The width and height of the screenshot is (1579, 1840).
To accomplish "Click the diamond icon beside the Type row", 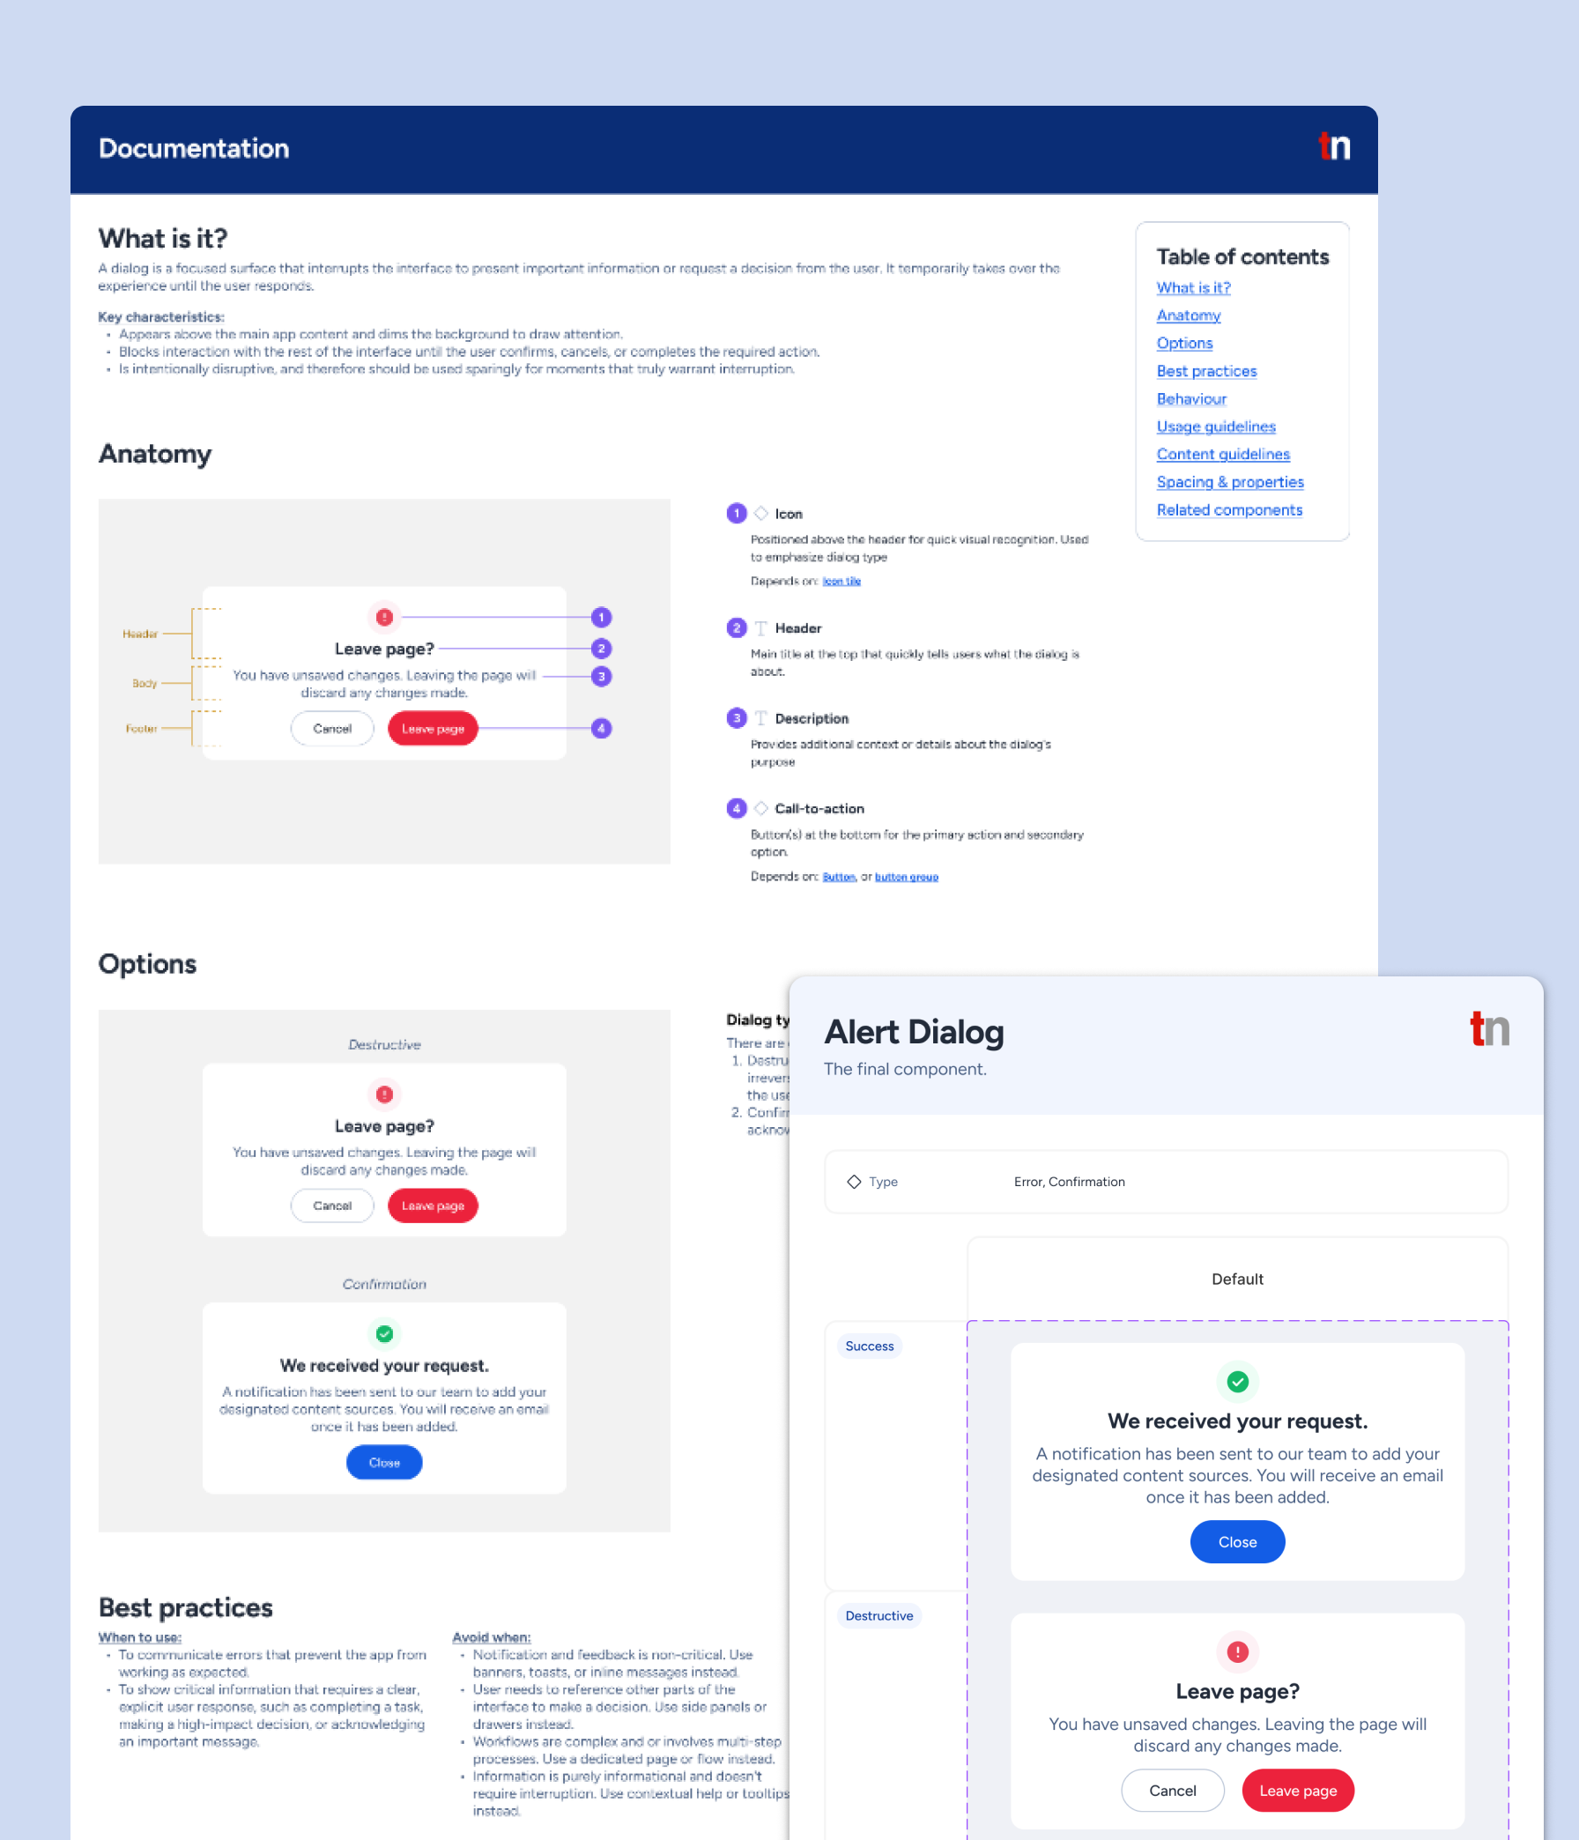I will 854,1182.
